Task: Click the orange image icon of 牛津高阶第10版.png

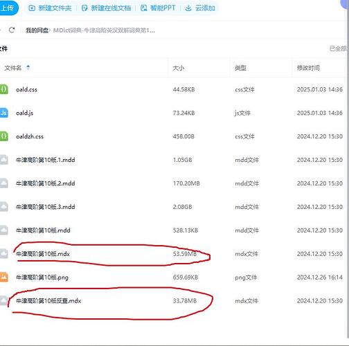Action: 3,277
